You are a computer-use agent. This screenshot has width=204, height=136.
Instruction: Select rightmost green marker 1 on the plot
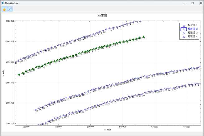click(143, 37)
